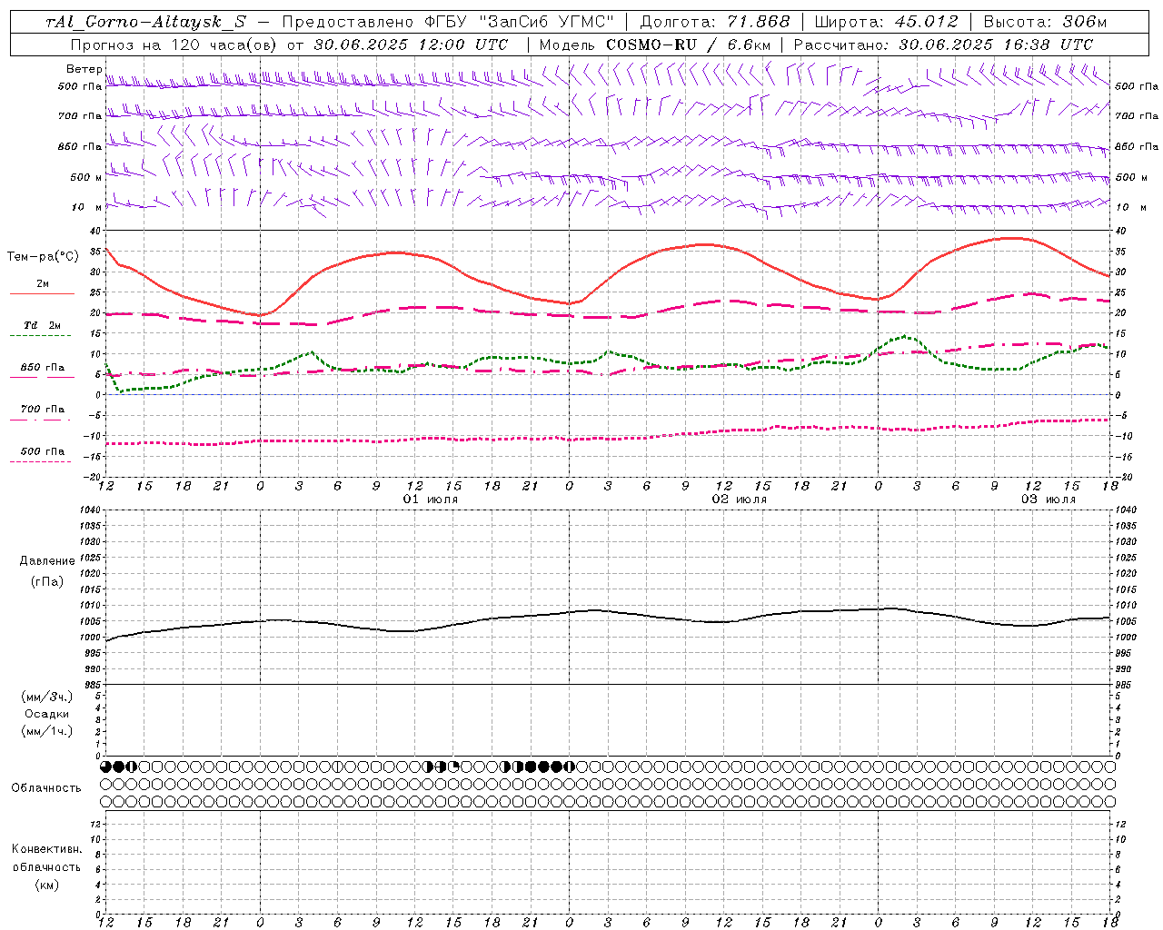Screen dimensions: 1163x930
Task: Click the '01 июля' date label
Action: (x=431, y=500)
